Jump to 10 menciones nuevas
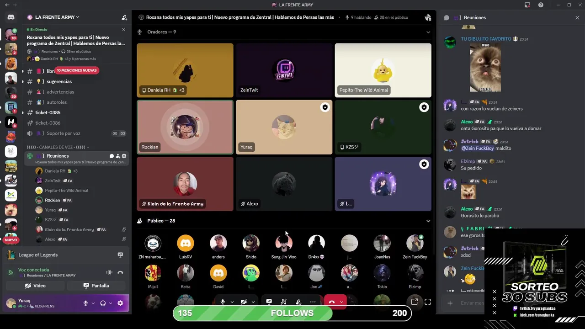Viewport: 585px width, 329px height. [x=77, y=70]
